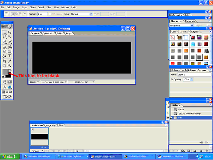
Task: Open the Slices menu
Action: pos(33,7)
